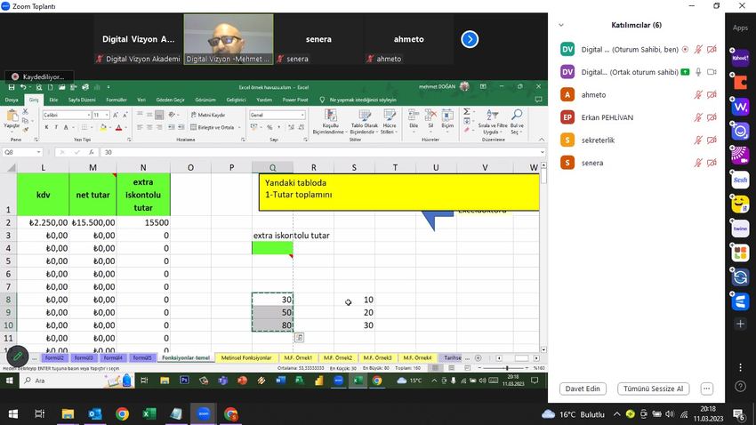Screen dimensions: 756x425
Task: Open the Twine app in Apps sidebar
Action: (x=740, y=229)
